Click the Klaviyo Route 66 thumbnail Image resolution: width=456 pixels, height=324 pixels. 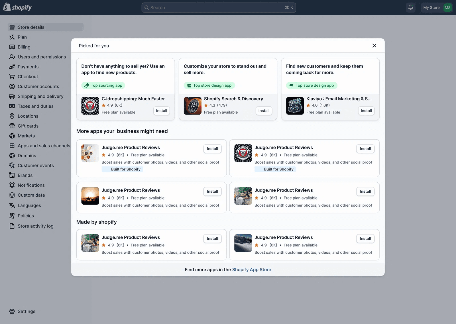295,106
